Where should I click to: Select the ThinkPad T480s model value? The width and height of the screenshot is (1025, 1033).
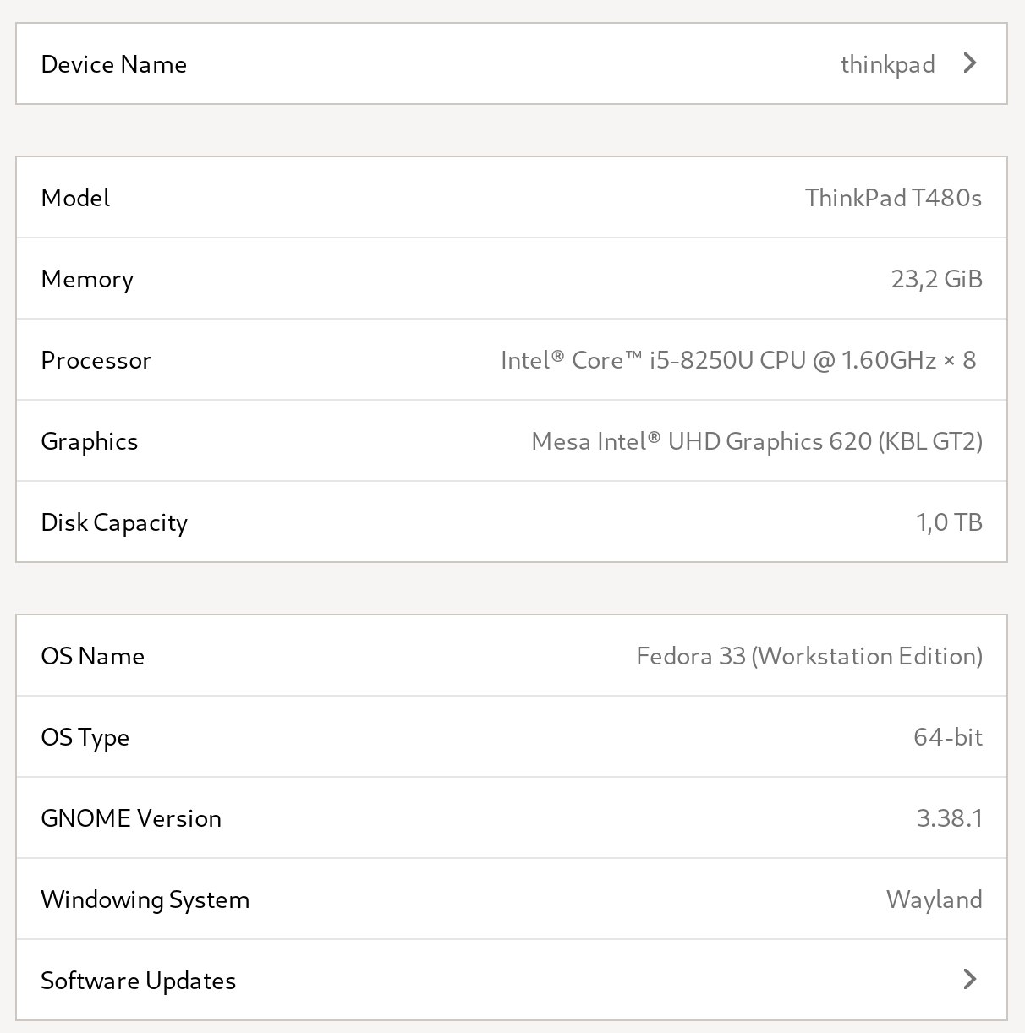[x=893, y=198]
